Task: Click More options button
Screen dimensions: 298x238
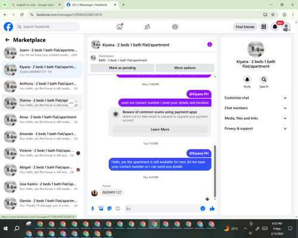Action: coord(185,68)
